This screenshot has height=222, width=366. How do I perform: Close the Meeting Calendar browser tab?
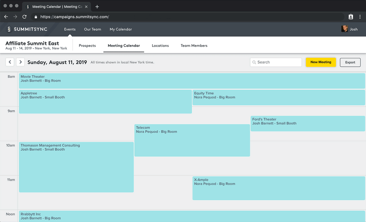pyautogui.click(x=86, y=7)
